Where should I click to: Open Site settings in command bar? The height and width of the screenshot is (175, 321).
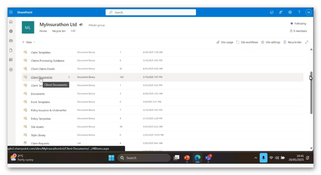271,42
